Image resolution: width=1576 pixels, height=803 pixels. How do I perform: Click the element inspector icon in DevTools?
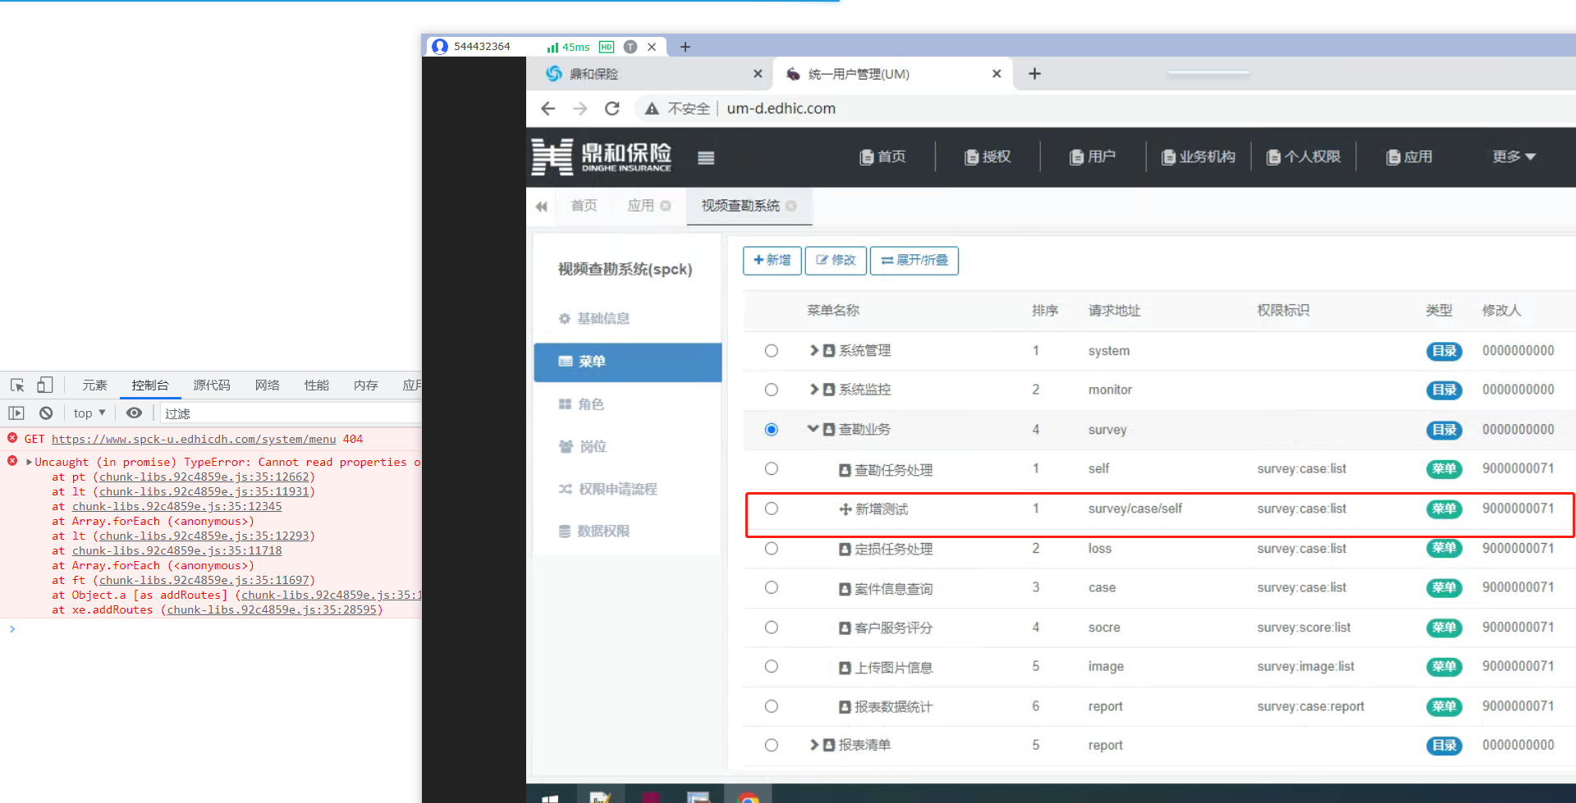(x=17, y=385)
